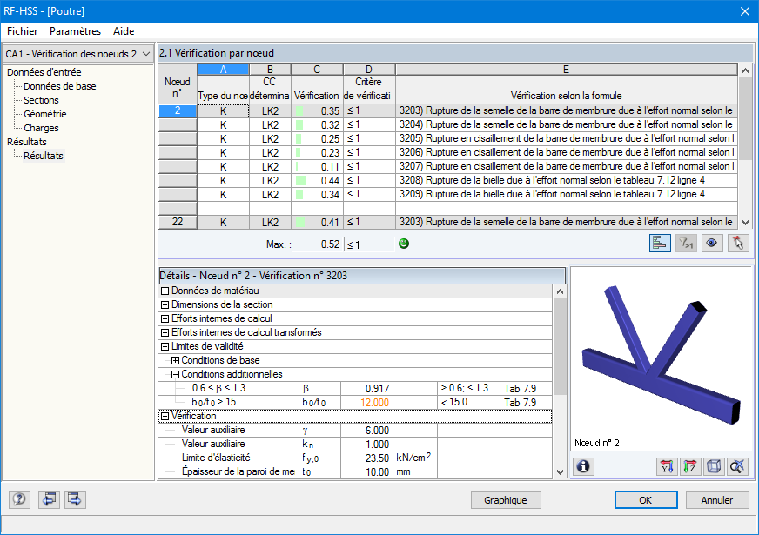
Task: Select Données de base in tree
Action: [59, 86]
